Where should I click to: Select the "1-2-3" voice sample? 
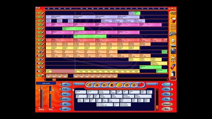(116, 104)
